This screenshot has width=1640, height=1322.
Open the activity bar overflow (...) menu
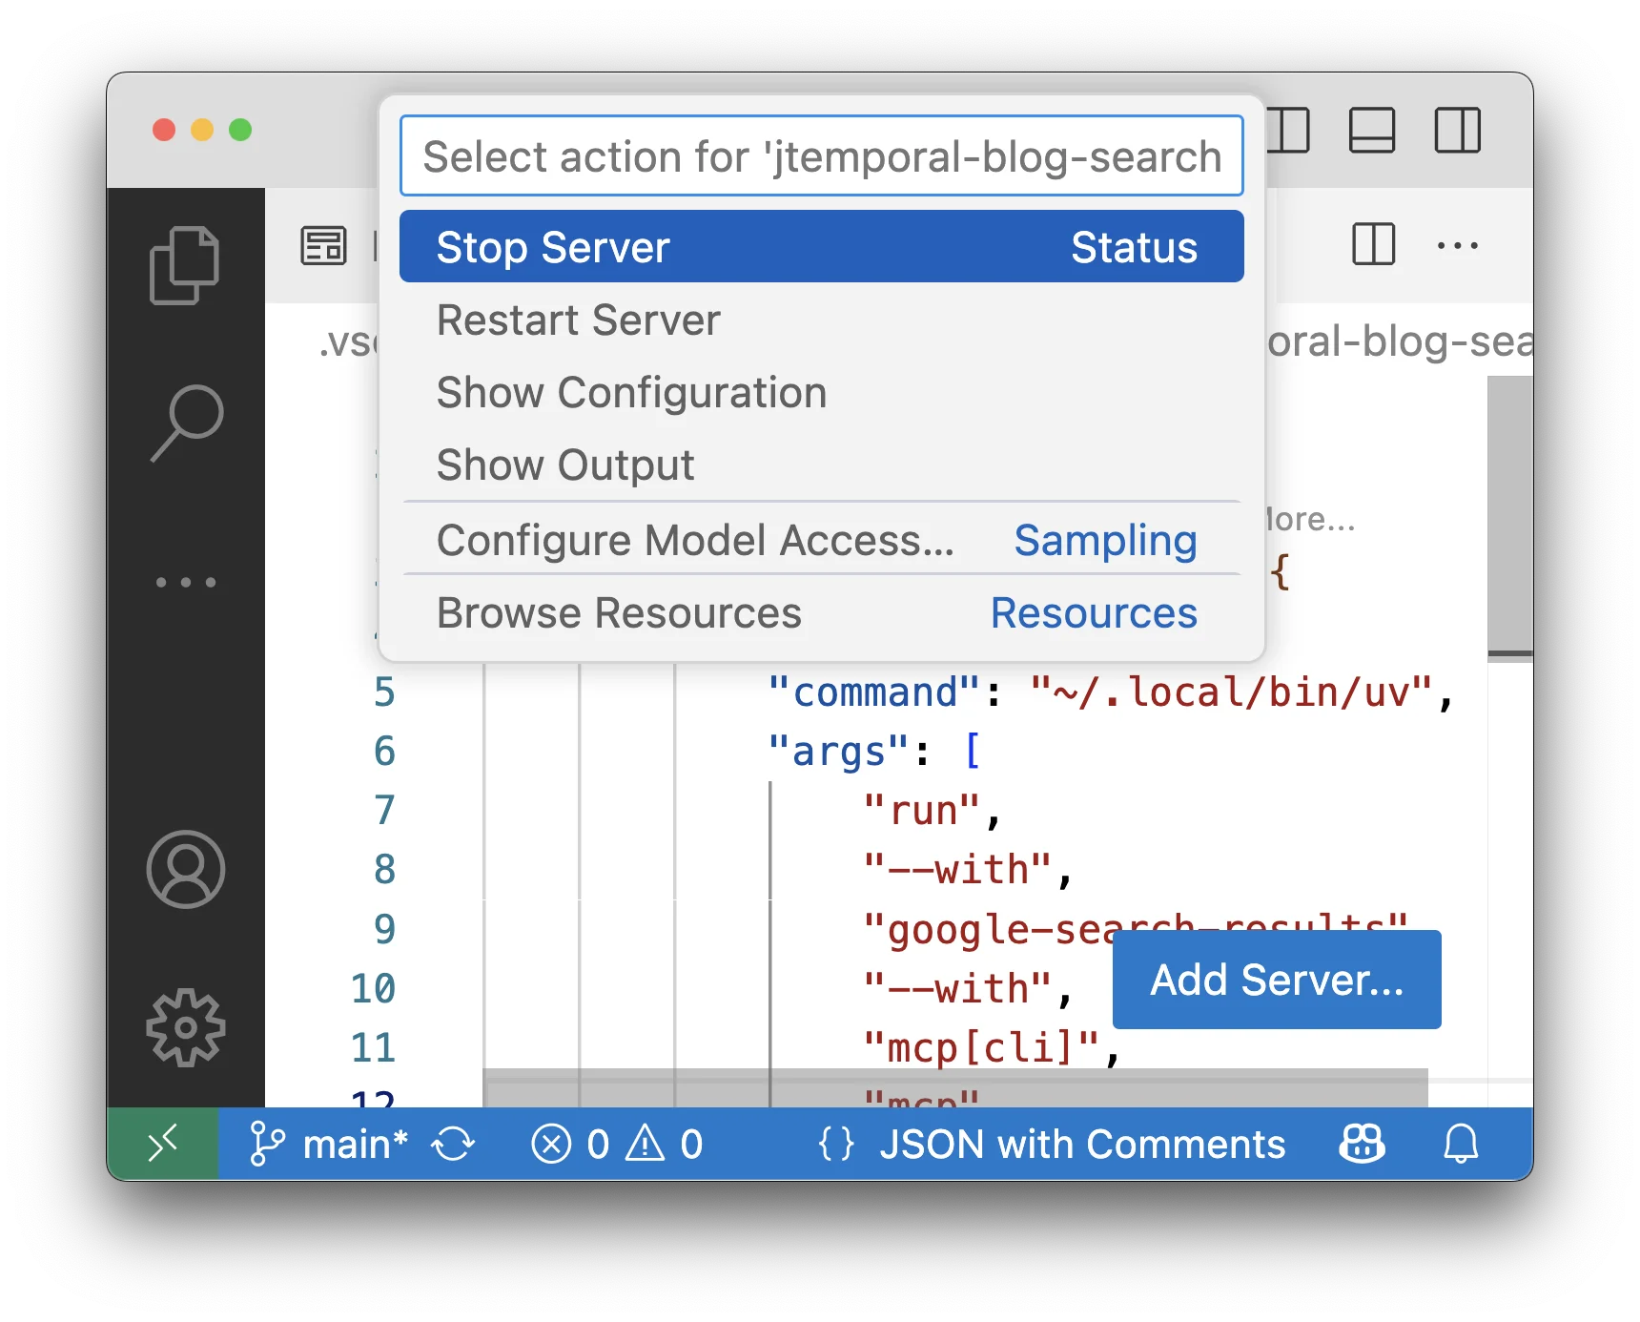click(x=186, y=582)
